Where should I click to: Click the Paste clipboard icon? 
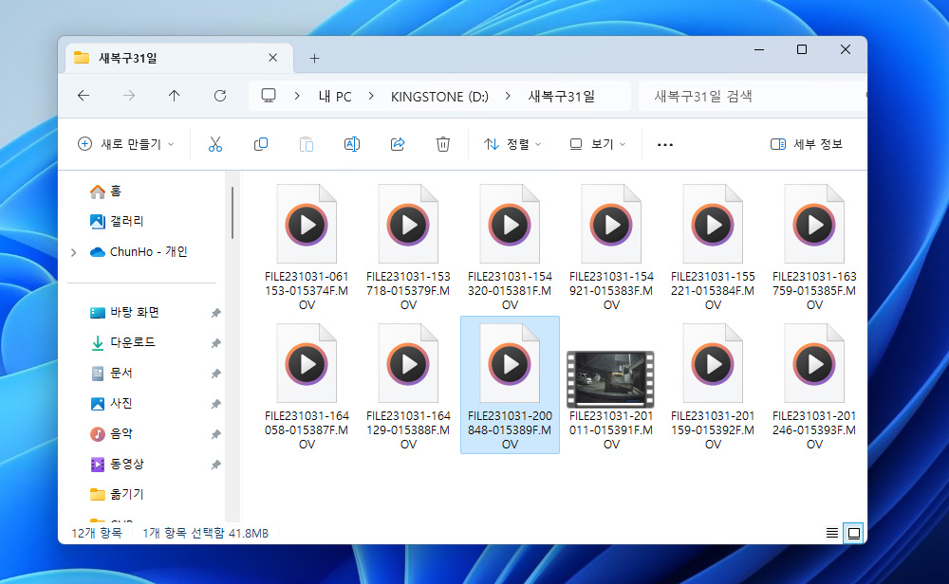[307, 144]
